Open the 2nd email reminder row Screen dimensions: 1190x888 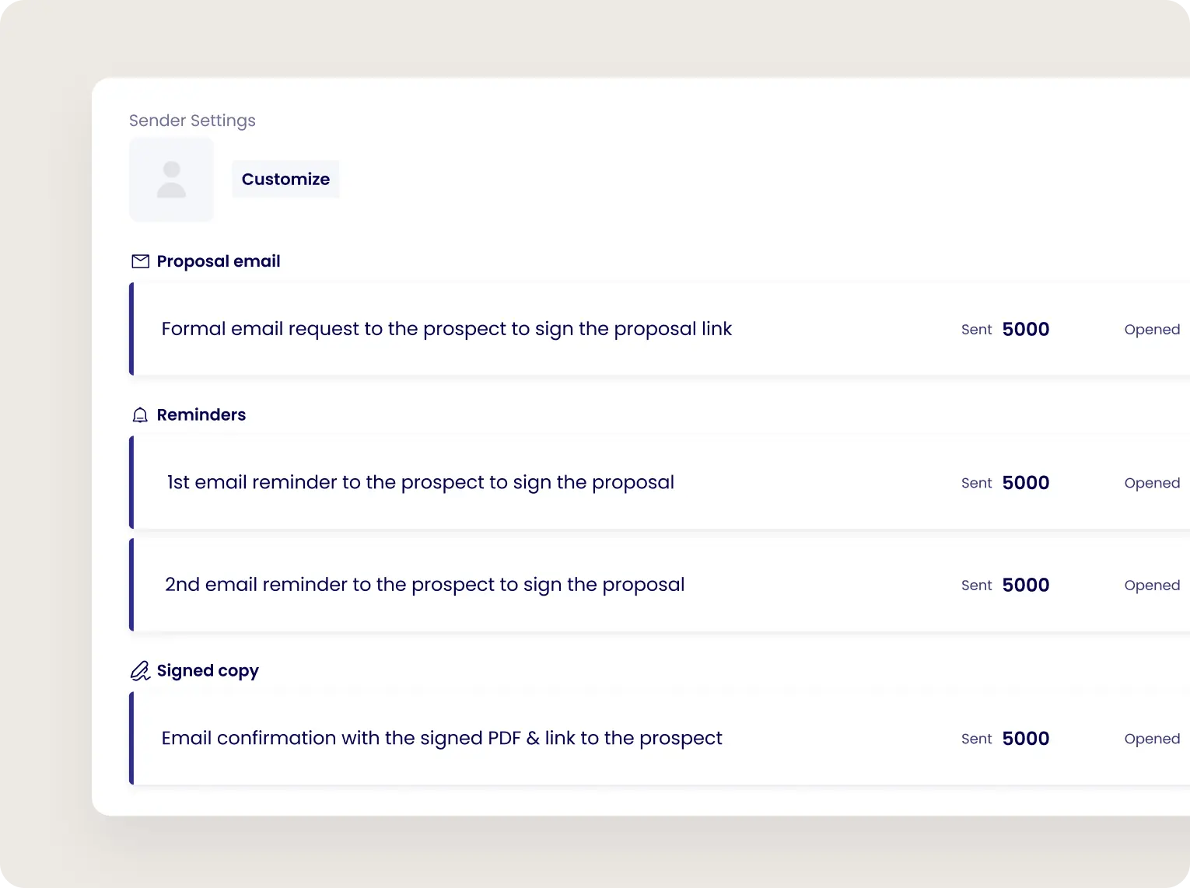pyautogui.click(x=660, y=585)
